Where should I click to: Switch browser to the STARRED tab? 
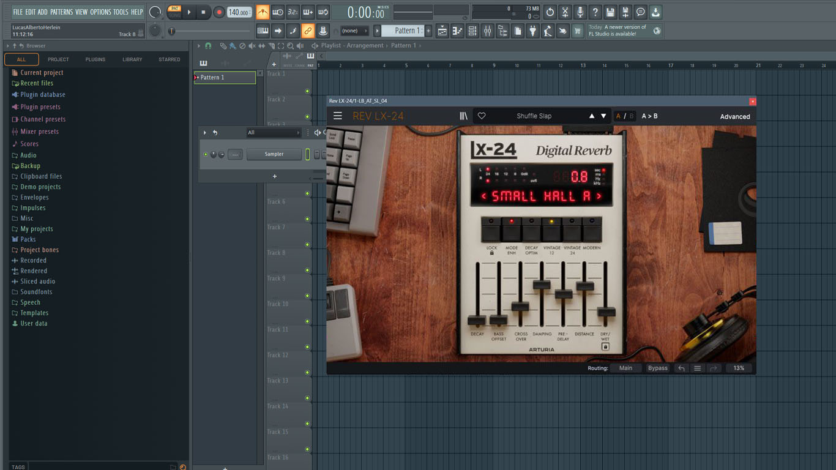tap(170, 59)
